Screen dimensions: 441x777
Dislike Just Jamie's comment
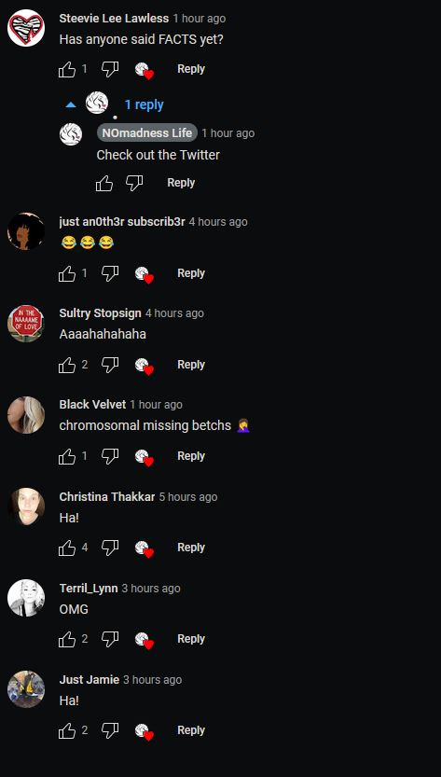pos(110,730)
